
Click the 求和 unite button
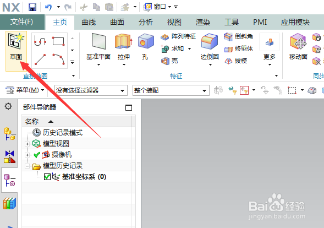pyautogui.click(x=172, y=49)
